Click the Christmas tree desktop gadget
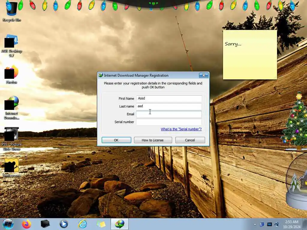Viewport: 307px width, 230px height. (295, 120)
